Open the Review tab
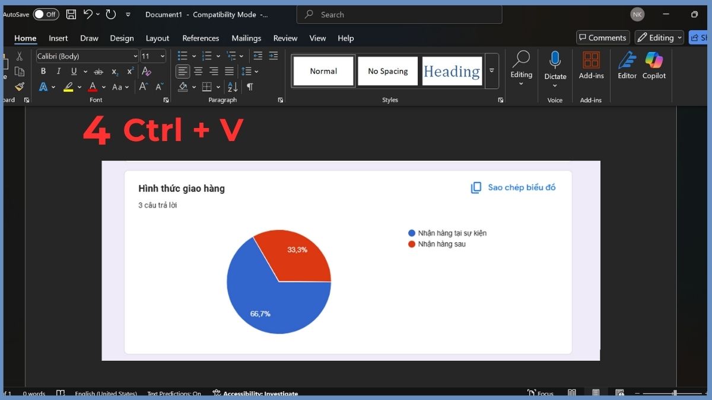 pos(285,38)
